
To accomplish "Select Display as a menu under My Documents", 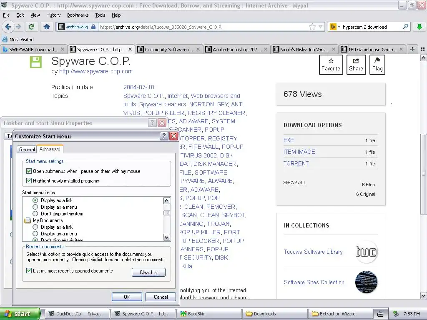I will point(35,234).
